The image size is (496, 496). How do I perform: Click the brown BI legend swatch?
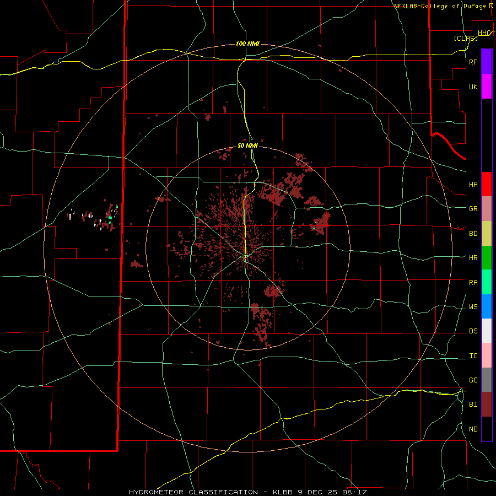coord(487,405)
